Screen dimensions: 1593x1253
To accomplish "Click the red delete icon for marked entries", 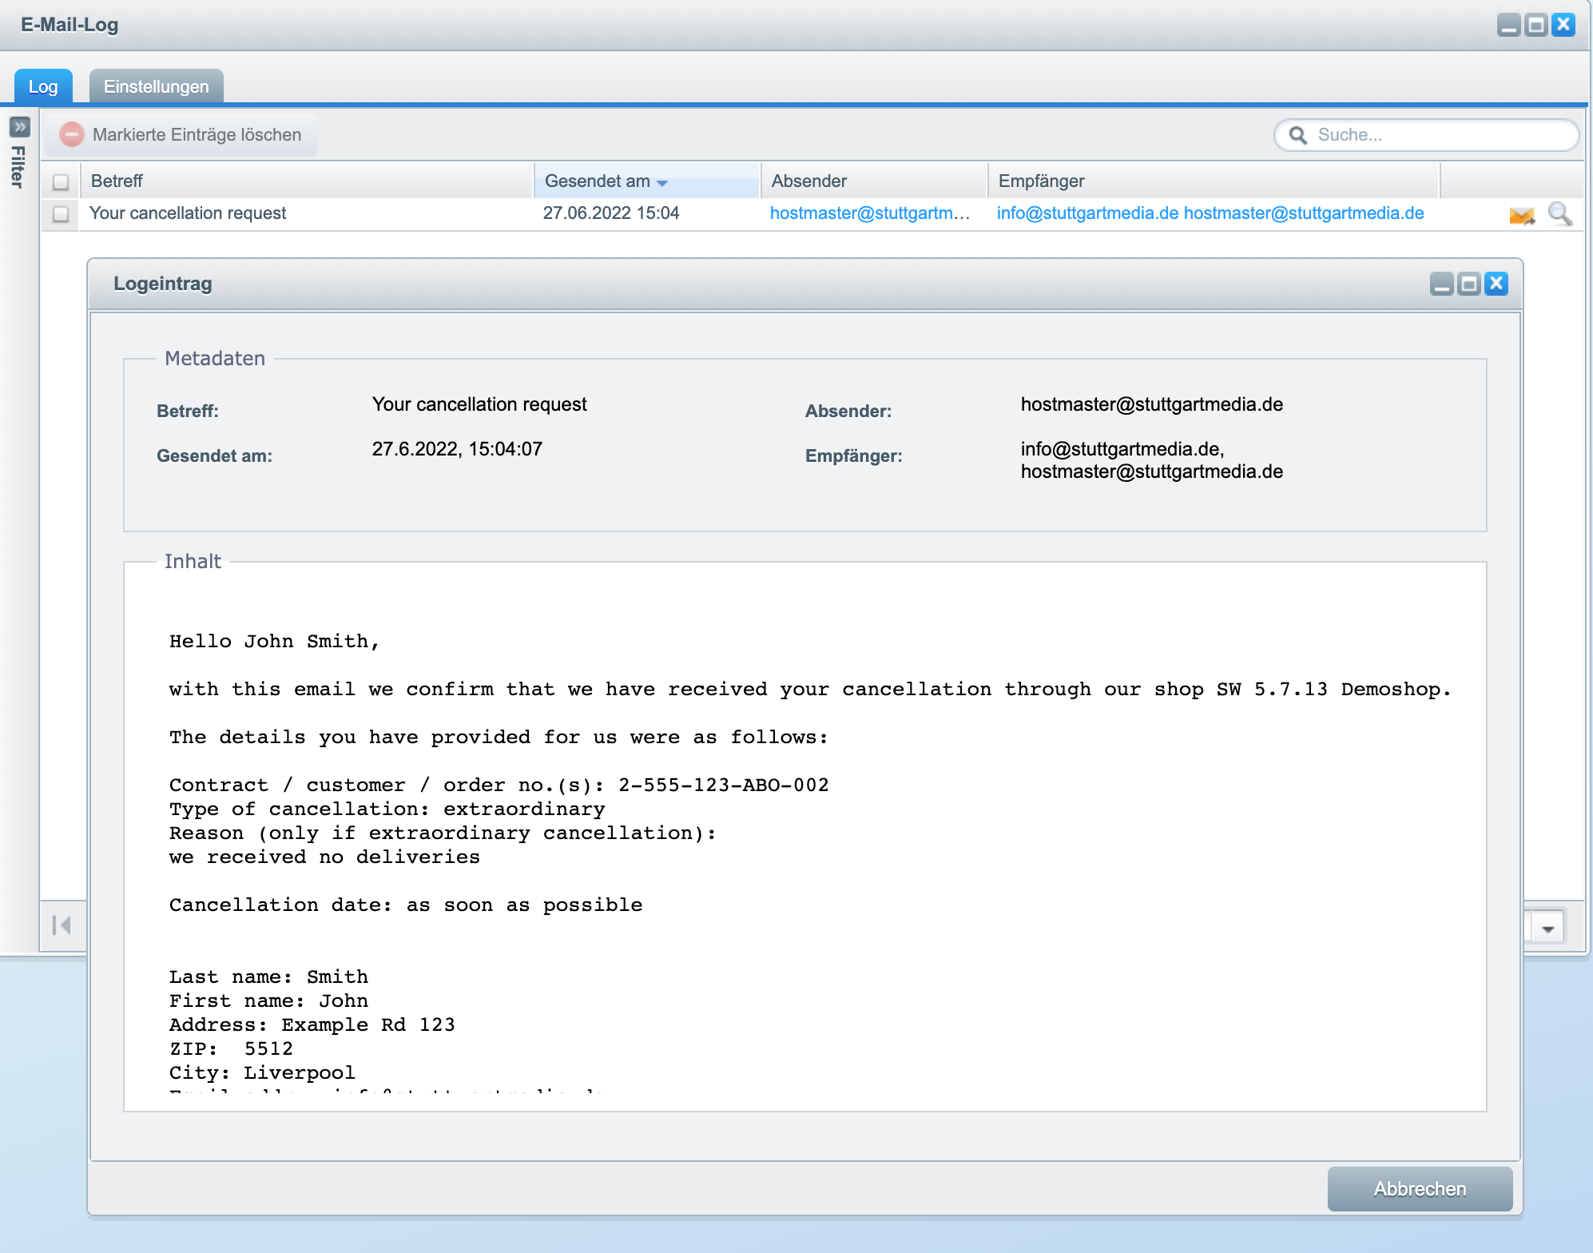I will point(71,134).
